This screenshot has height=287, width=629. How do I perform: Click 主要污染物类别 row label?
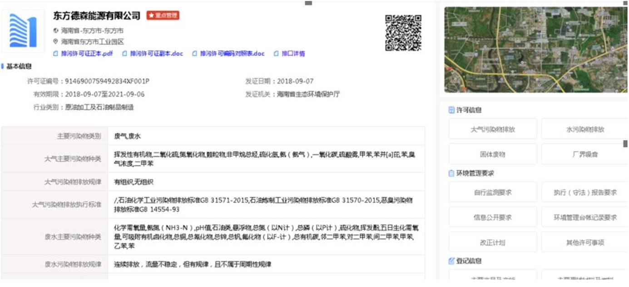coord(79,136)
